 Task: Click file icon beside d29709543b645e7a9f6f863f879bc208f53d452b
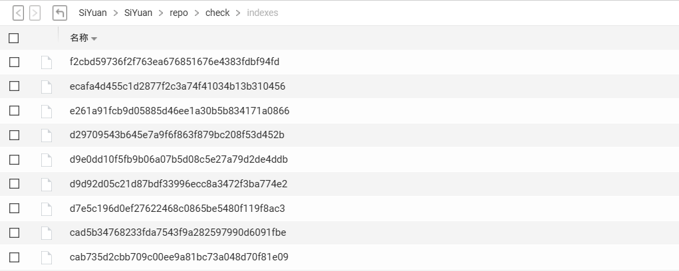tap(46, 135)
